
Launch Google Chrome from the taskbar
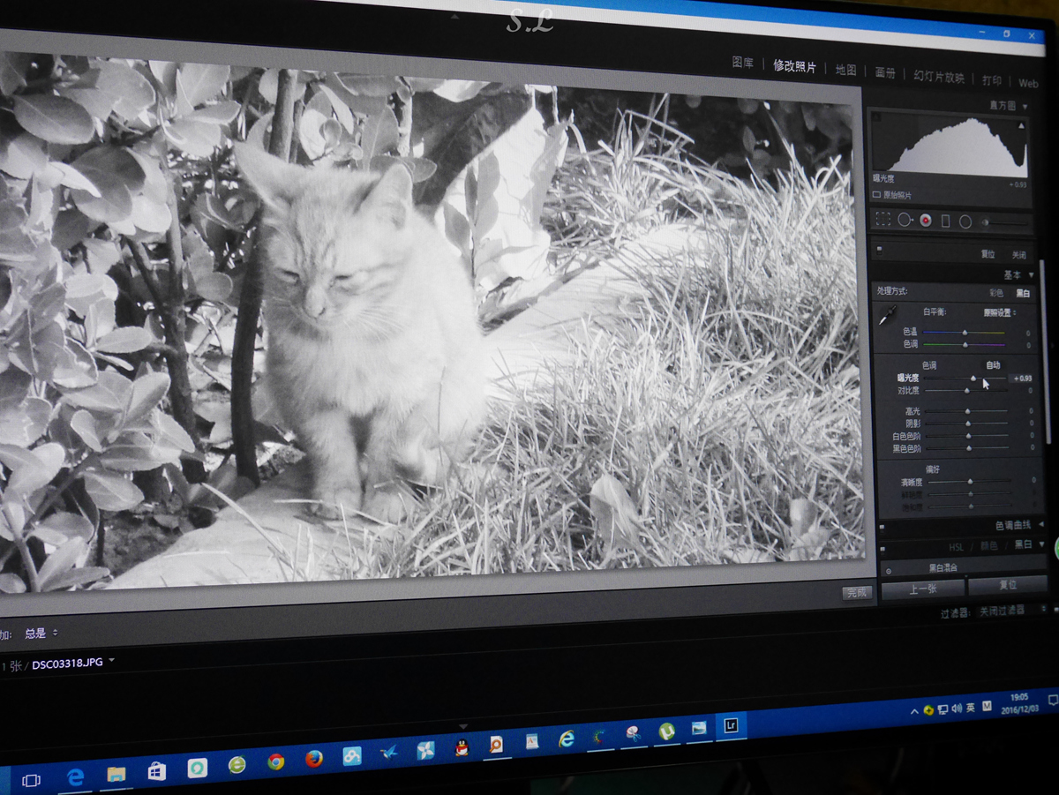coord(275,761)
